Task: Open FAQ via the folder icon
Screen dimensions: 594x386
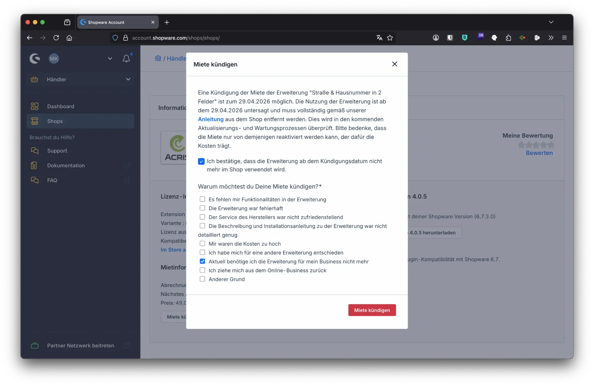Action: point(34,180)
